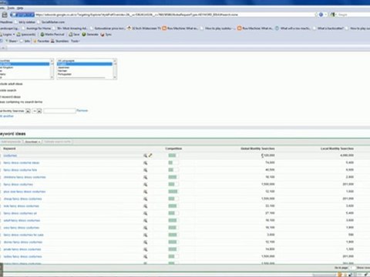370x277 pixels.
Task: Click the bookmark star icon in address bar
Action: (x=316, y=15)
